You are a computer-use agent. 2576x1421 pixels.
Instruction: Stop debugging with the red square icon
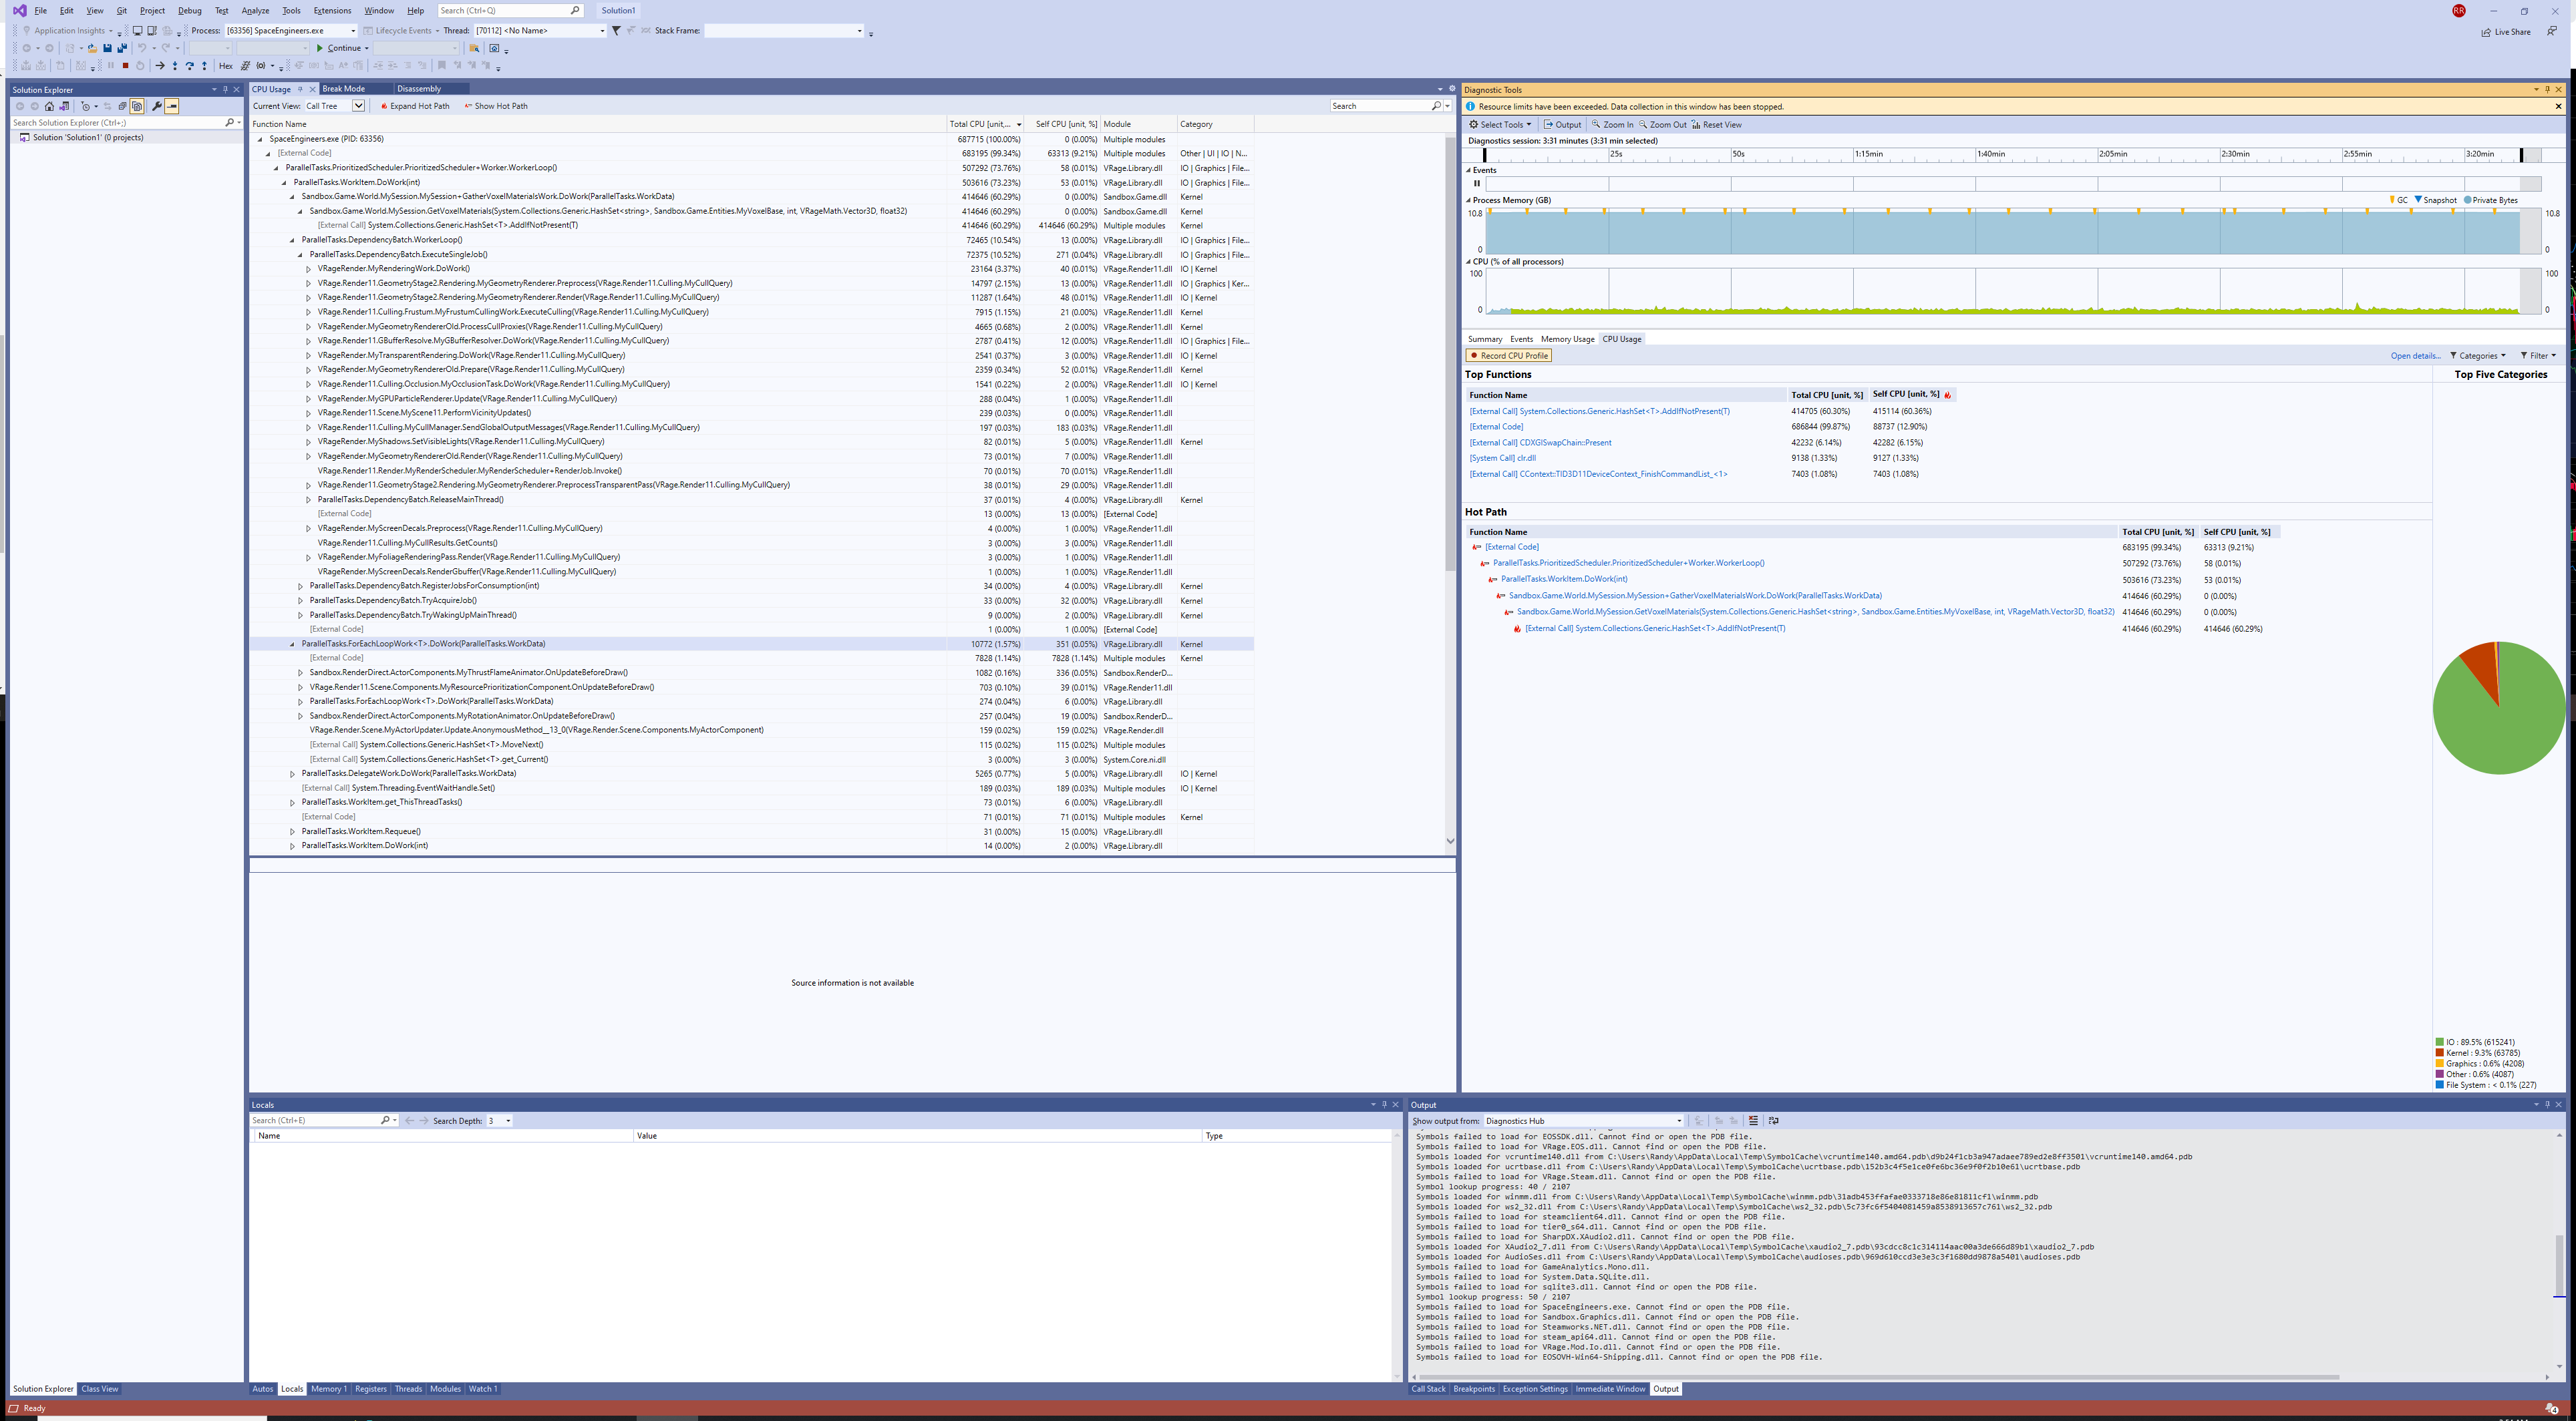[x=125, y=66]
